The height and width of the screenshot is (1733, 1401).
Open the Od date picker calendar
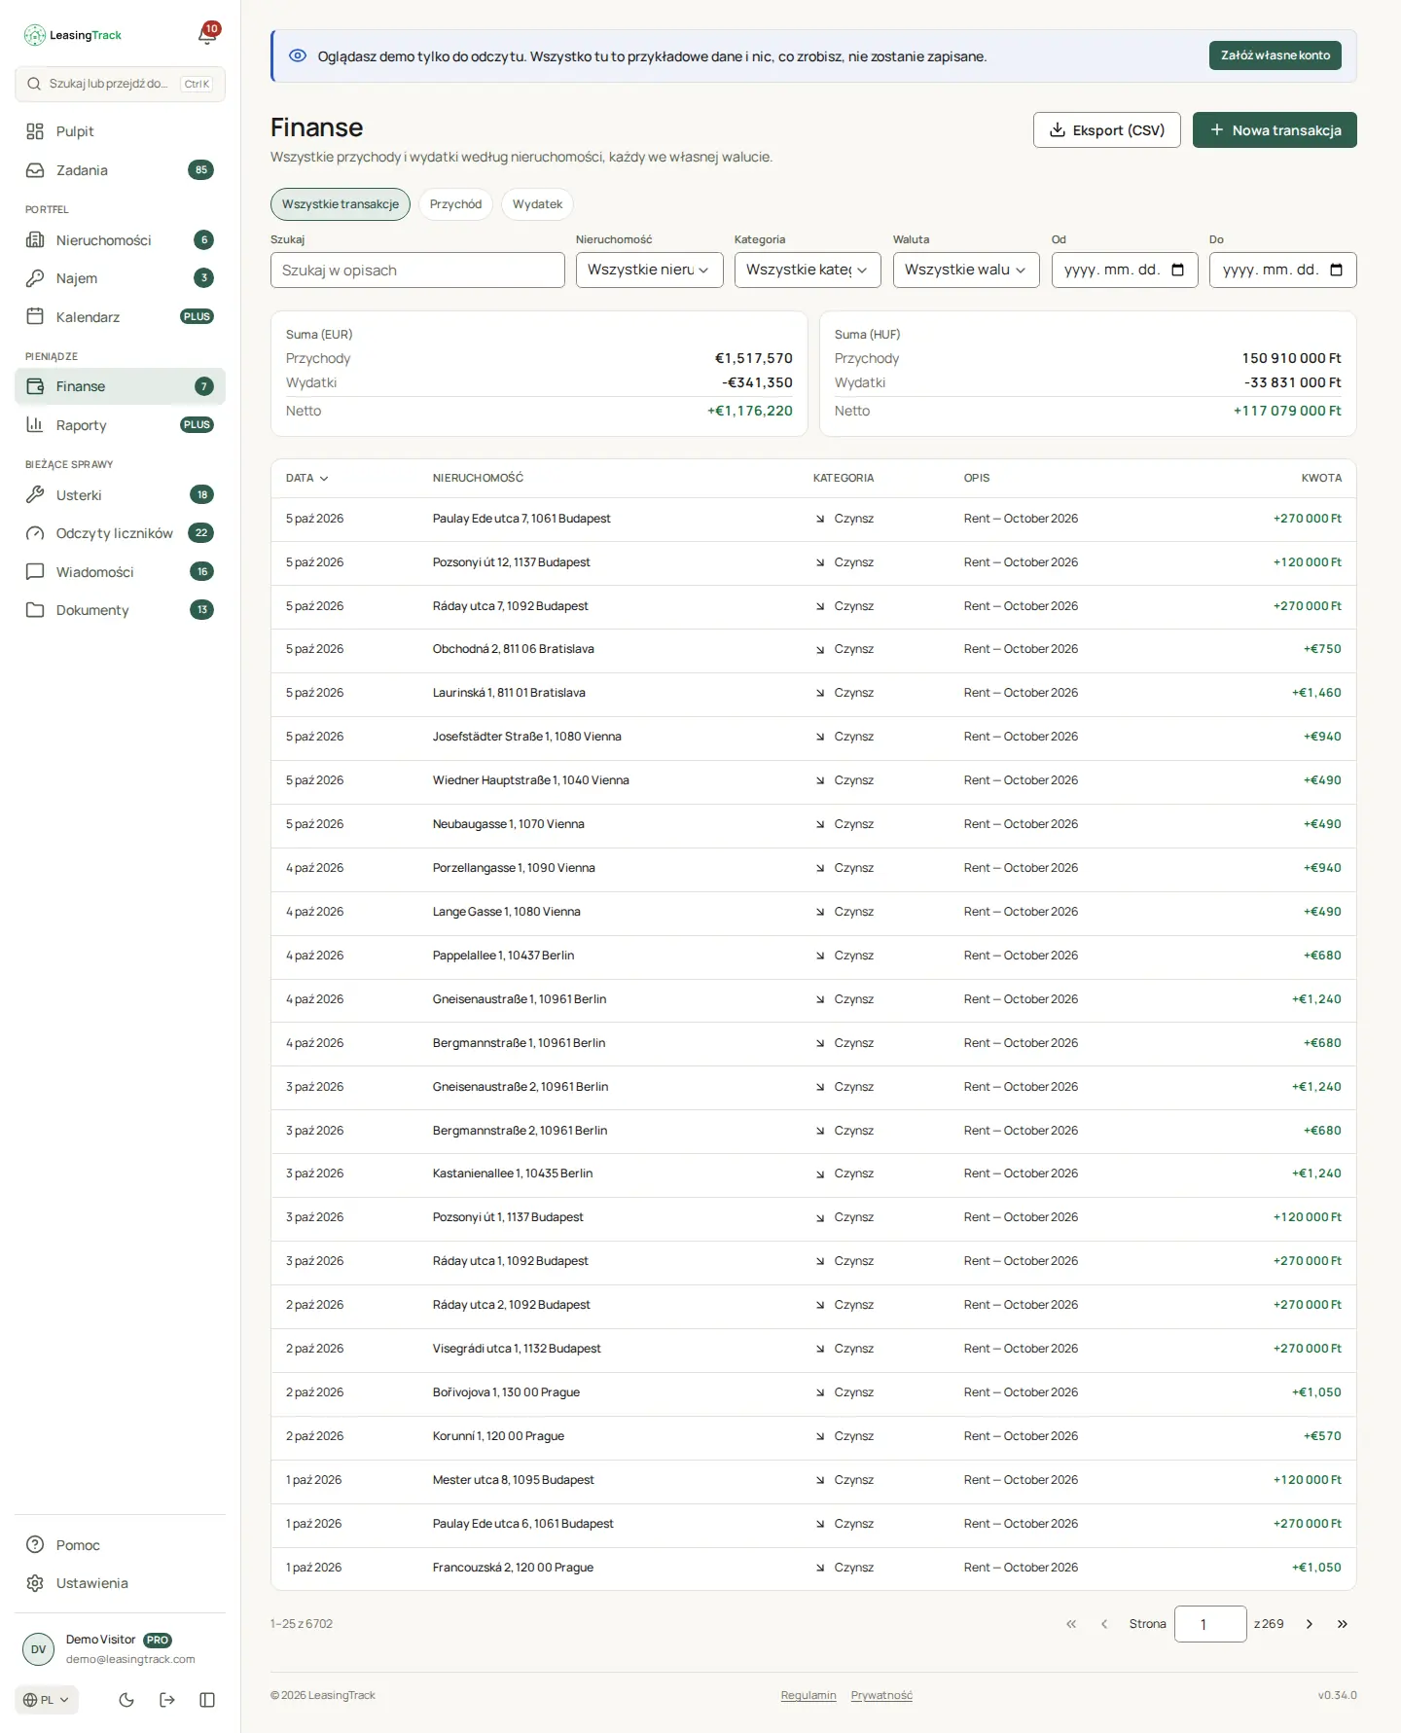1178,270
